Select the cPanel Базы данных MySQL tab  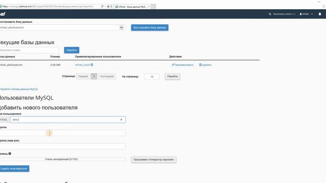point(132,7)
